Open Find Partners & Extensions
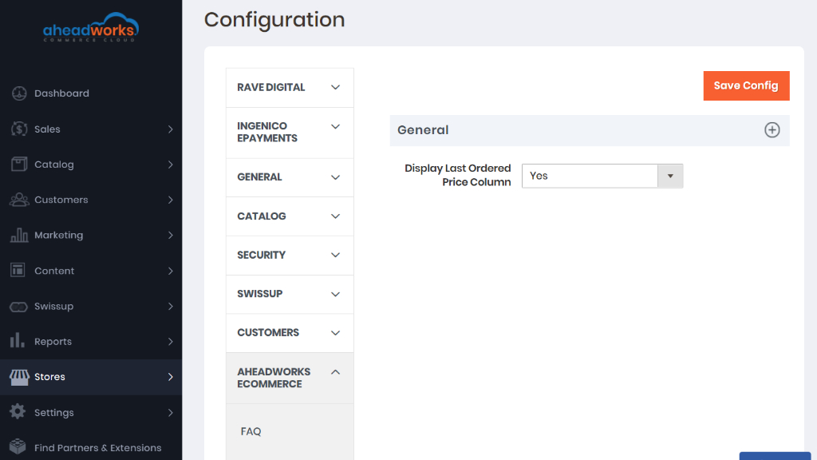Viewport: 817px width, 460px height. (91, 447)
